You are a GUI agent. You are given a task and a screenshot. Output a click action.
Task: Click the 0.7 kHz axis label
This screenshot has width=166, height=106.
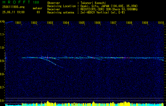[x=2, y=87]
